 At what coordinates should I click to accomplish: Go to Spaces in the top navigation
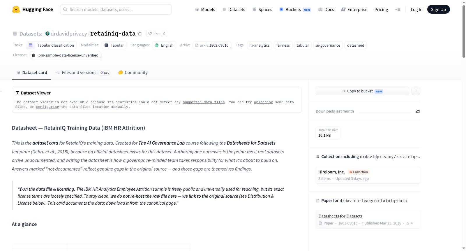point(262,9)
